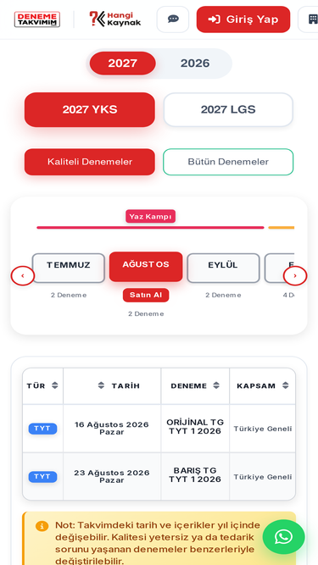318x565 pixels.
Task: Show Bütün Denemeler filter
Action: (x=228, y=162)
